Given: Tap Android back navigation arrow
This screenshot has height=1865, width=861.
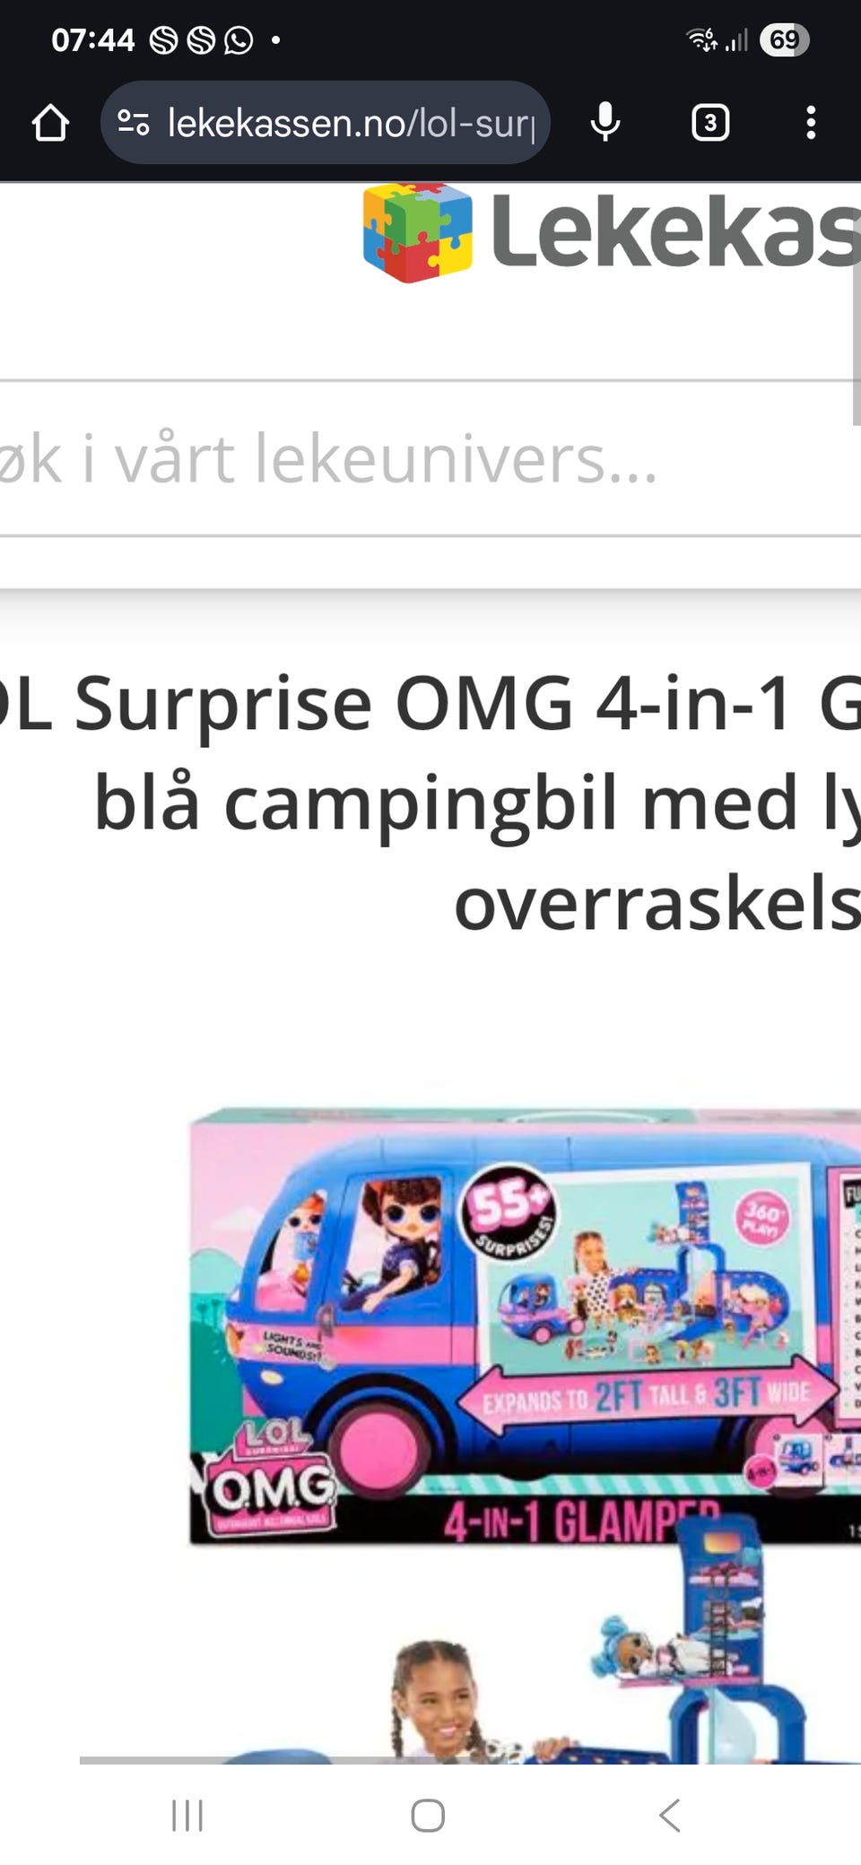Looking at the screenshot, I should click(669, 1816).
